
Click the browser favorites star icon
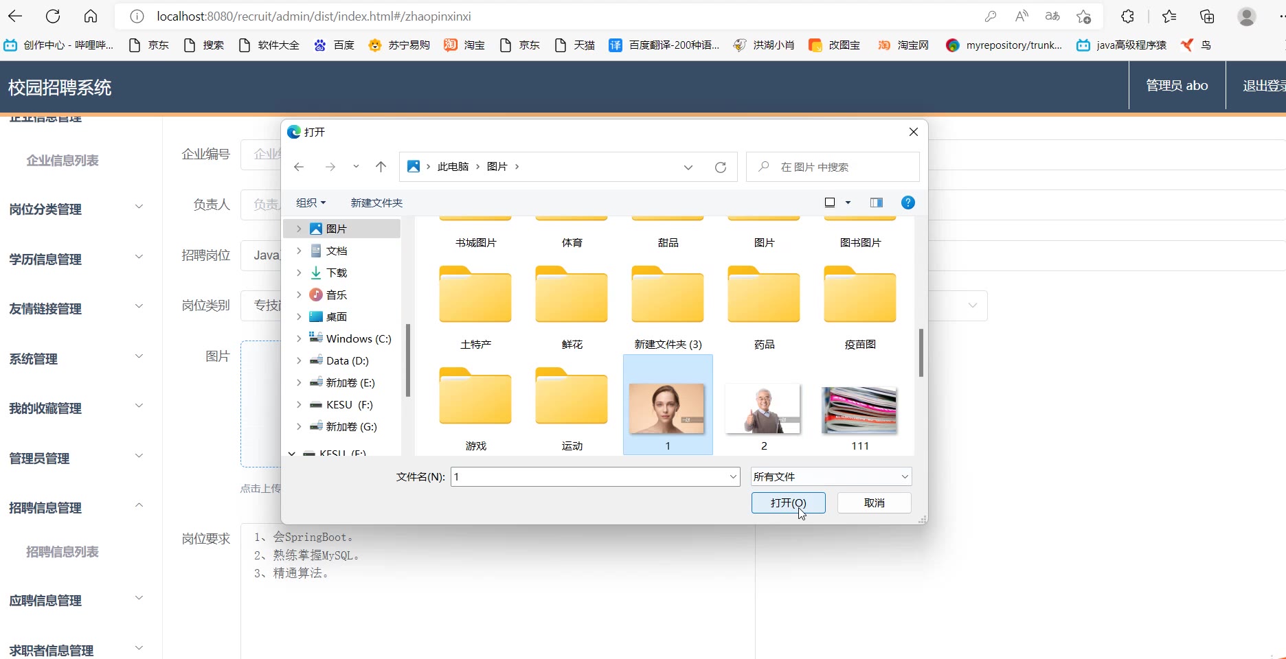tap(1169, 16)
